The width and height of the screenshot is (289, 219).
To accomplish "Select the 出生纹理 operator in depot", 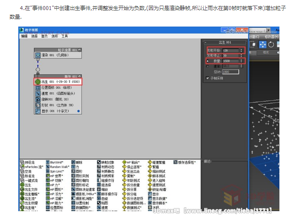I will click(29, 203).
